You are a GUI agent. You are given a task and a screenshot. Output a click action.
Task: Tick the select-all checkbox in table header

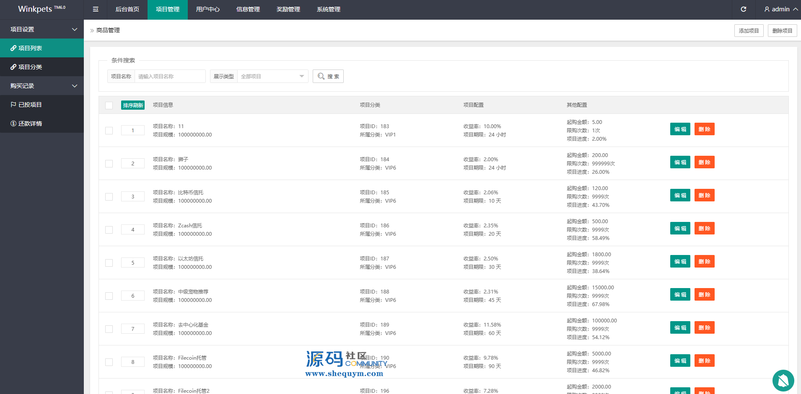pos(109,106)
